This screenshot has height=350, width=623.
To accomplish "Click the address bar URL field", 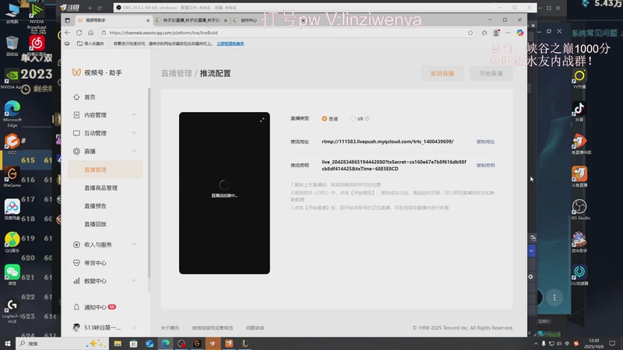I will click(286, 33).
